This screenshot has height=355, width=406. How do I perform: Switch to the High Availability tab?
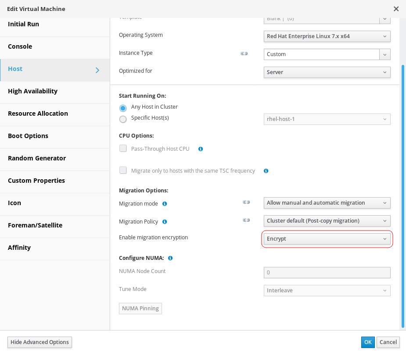click(33, 91)
